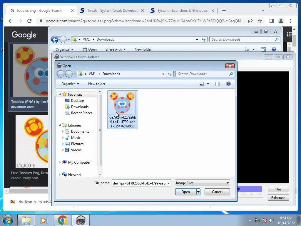Open Windows Media Player from taskbar
The width and height of the screenshot is (301, 226).
tap(44, 220)
